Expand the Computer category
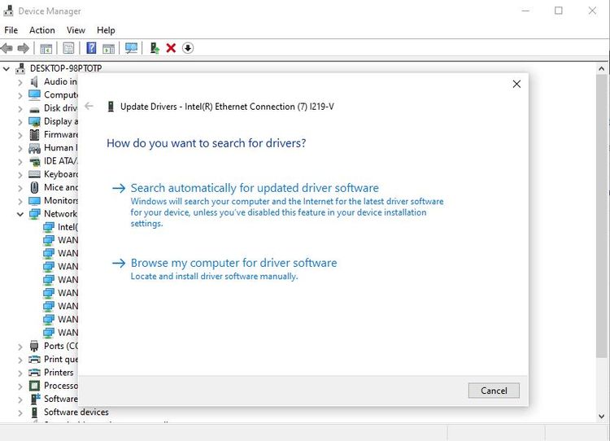610x441 pixels. pos(20,96)
